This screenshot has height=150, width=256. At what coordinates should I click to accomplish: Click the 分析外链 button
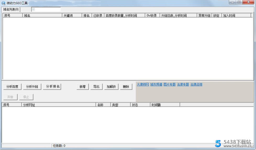tap(32, 87)
